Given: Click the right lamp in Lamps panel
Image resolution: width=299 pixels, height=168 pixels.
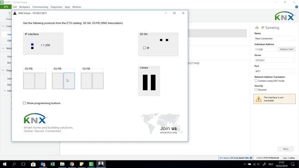Looking at the screenshot, I should click(x=153, y=82).
